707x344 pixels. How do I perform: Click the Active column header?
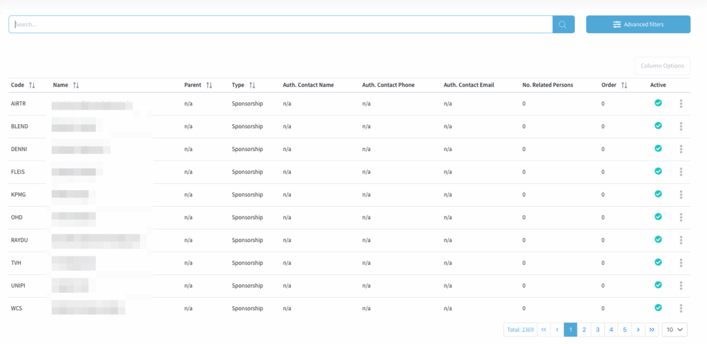(658, 85)
